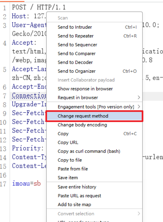Select Add to site map
The width and height of the screenshot is (163, 222).
[74, 204]
